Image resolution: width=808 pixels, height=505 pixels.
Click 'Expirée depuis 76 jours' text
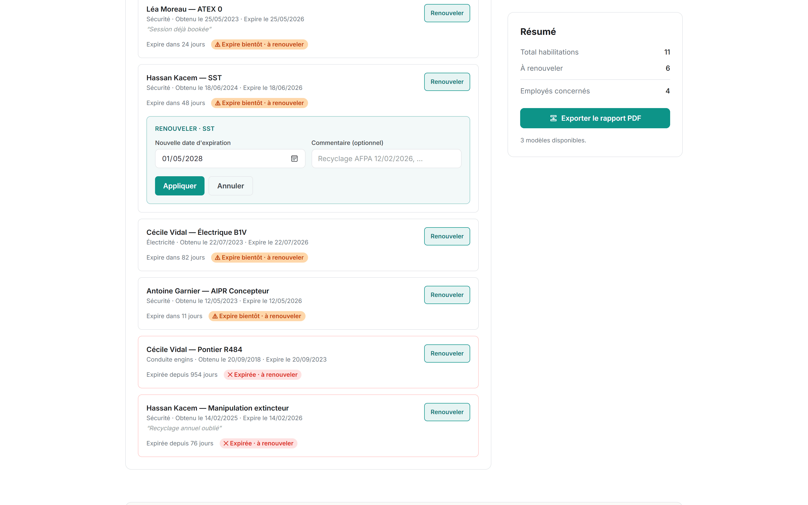pos(180,443)
